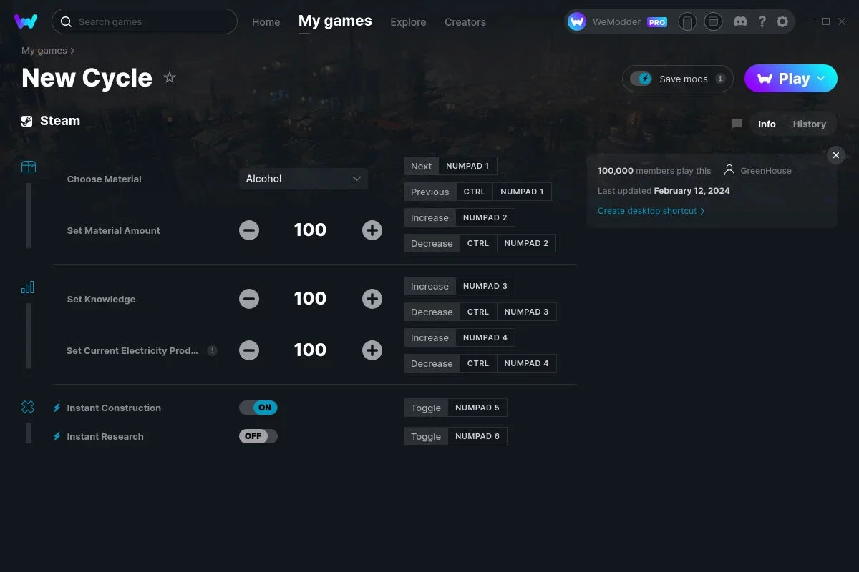Open the Discord icon
Screen dimensions: 859x572
741,21
